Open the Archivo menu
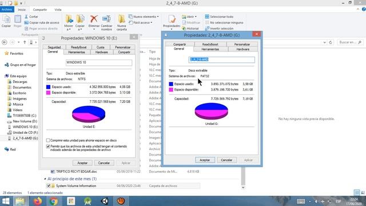The height and width of the screenshot is (206, 366). 7,10
